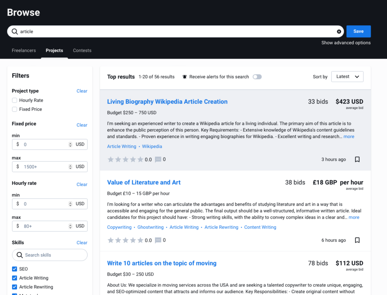Toggle Receive alerts for this search
This screenshot has width=387, height=295.
pos(257,77)
